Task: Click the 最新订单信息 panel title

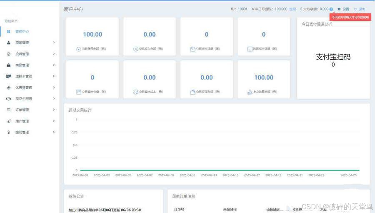Action: (x=183, y=196)
